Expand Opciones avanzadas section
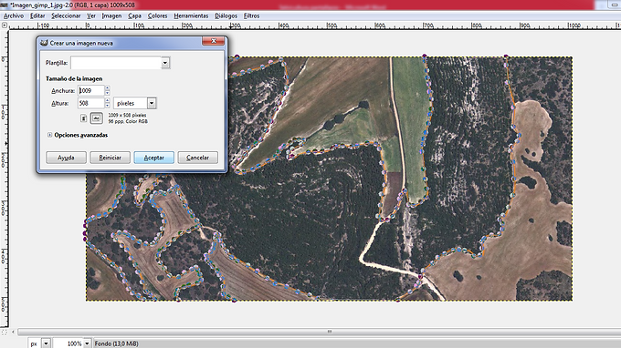 49,135
